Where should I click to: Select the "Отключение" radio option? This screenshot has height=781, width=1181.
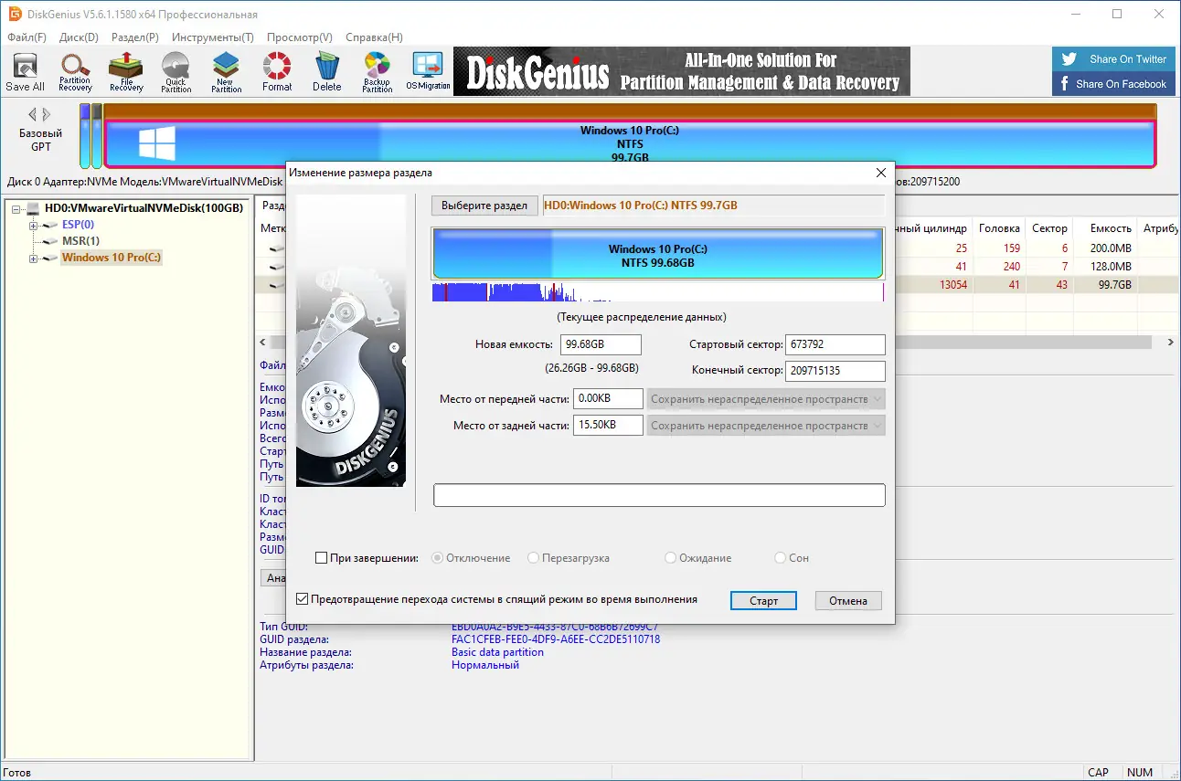click(x=438, y=558)
